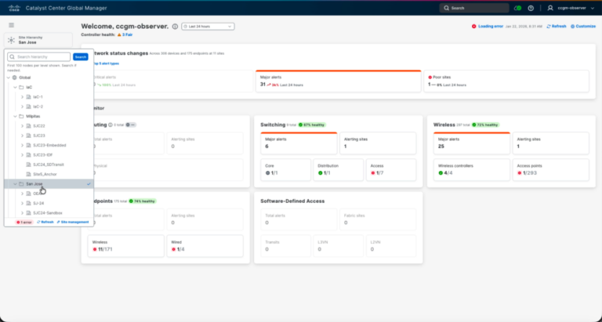Click the Cisco logo
The width and height of the screenshot is (602, 322).
pyautogui.click(x=14, y=8)
